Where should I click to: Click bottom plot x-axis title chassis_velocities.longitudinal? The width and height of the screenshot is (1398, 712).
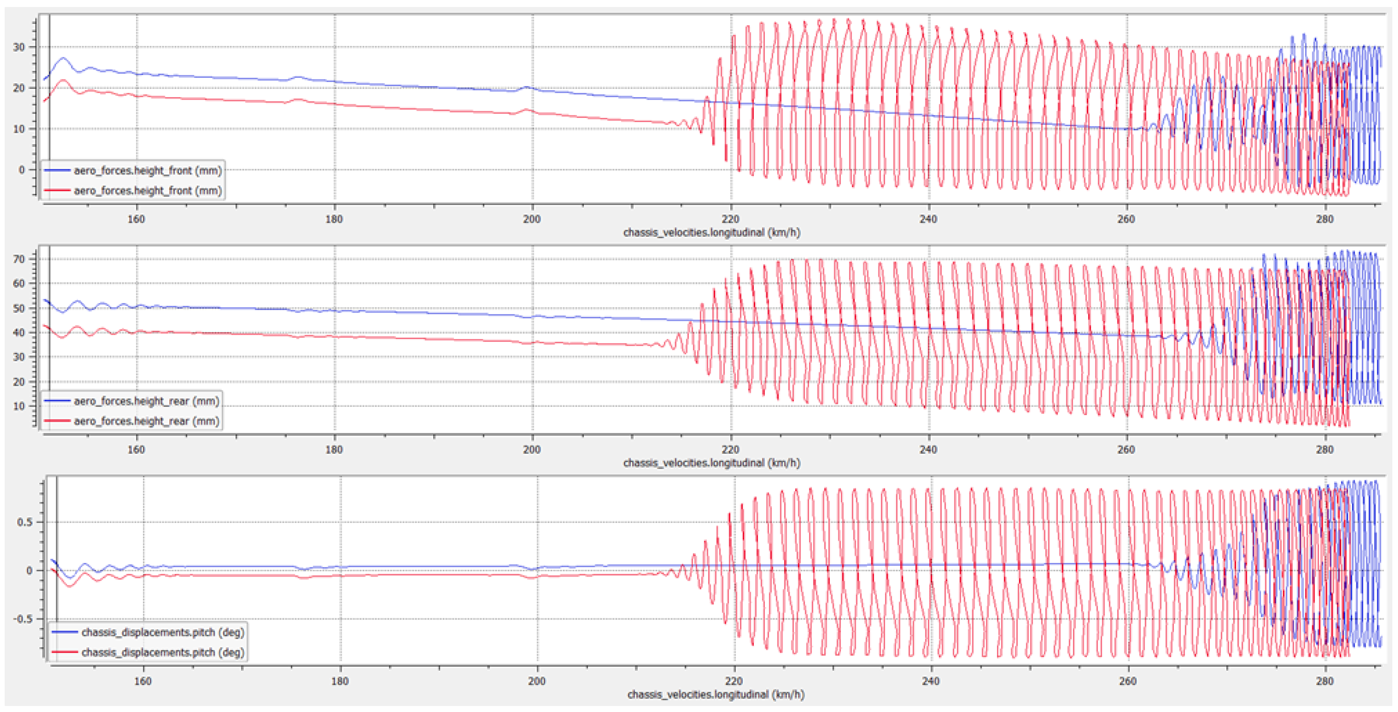[x=716, y=695]
